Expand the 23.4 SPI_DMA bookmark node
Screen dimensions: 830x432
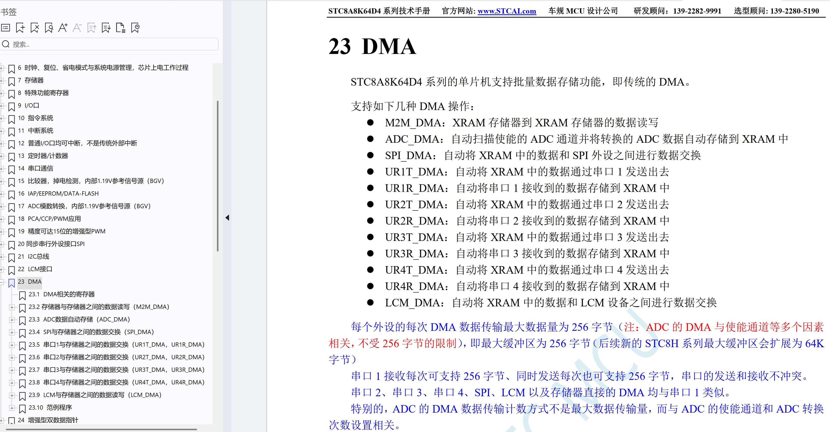click(x=12, y=332)
